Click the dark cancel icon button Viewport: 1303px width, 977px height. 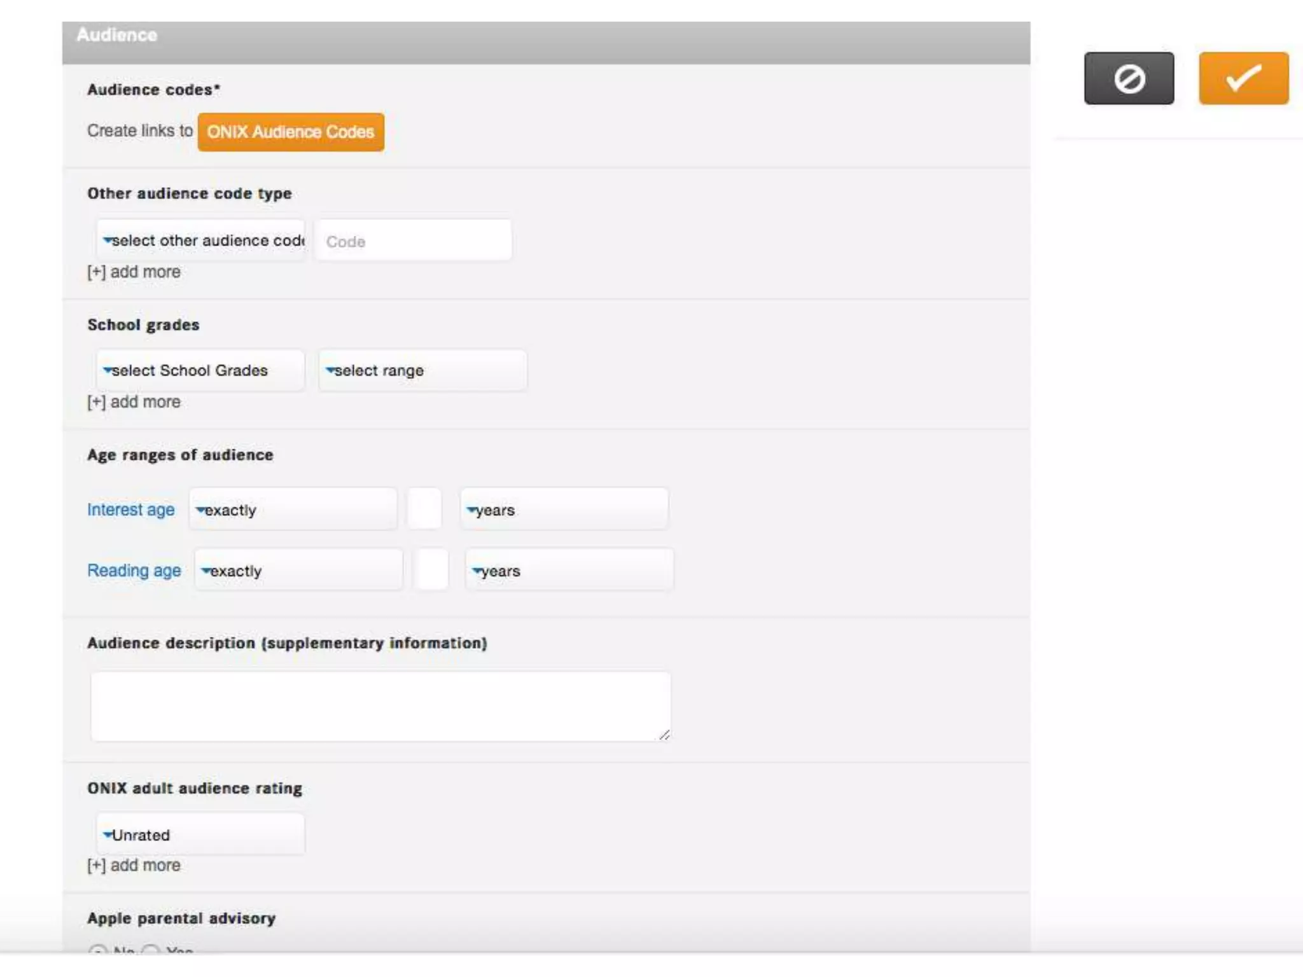tap(1129, 78)
